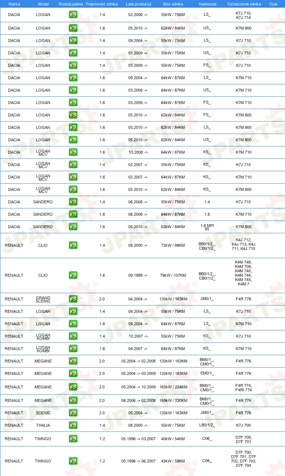The height and width of the screenshot is (476, 285).
Task: Click fuel icon in Sandero 1.4 row
Action: click(73, 202)
